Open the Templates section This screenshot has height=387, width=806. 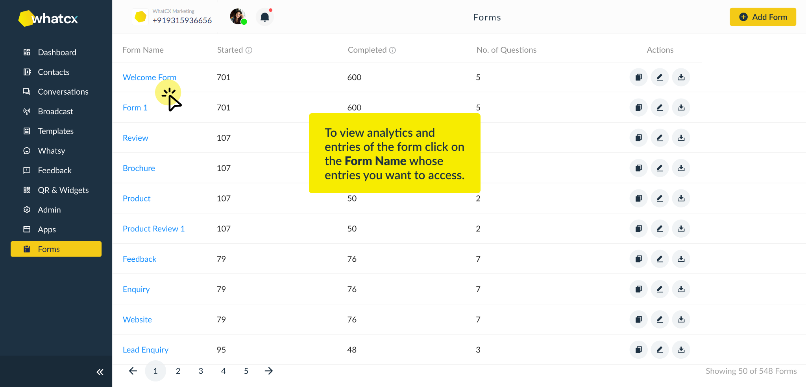coord(55,131)
